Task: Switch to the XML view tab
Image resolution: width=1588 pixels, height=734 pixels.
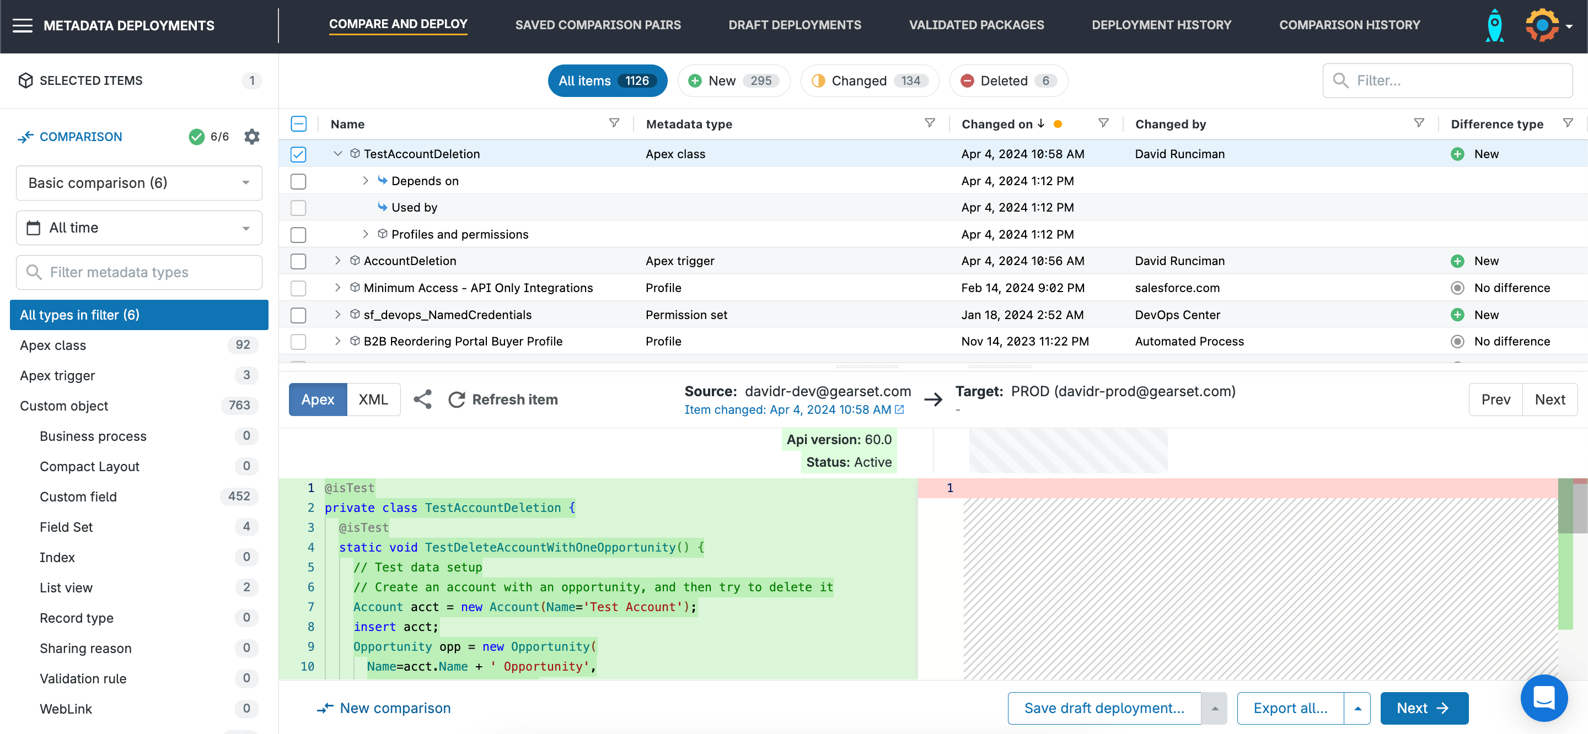Action: tap(373, 400)
